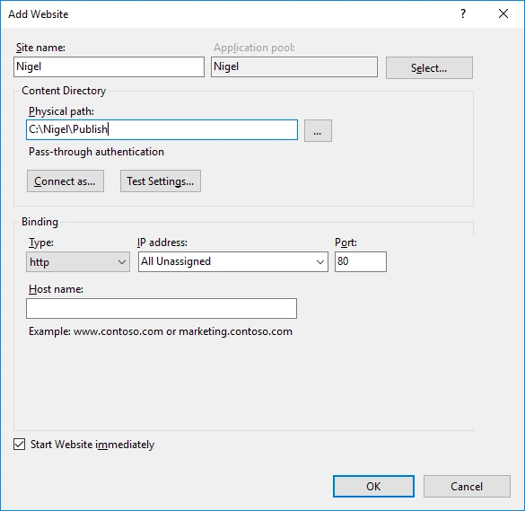Viewport: 525px width, 511px height.
Task: Focus the Site name text box
Action: tap(109, 66)
